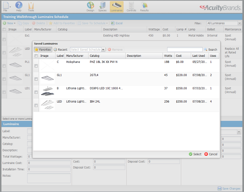Select the PHZ 18L 3K XX PW N catalog text
The image size is (244, 192).
[x=103, y=62]
